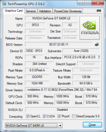Click the Bus Interface question mark
This screenshot has width=106, height=132.
[x=99, y=57]
